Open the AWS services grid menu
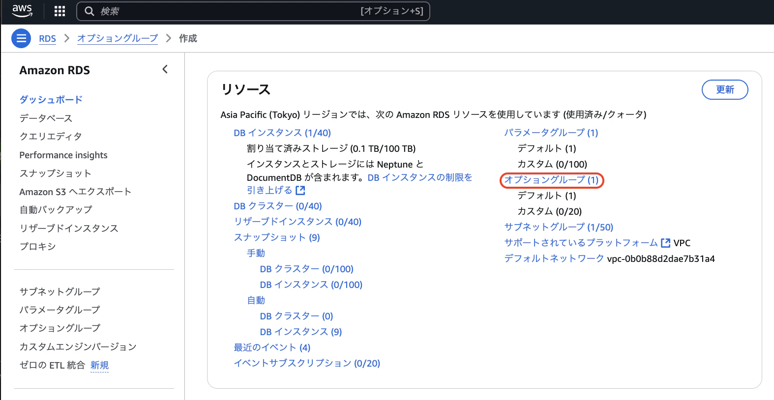774x400 pixels. pos(60,11)
